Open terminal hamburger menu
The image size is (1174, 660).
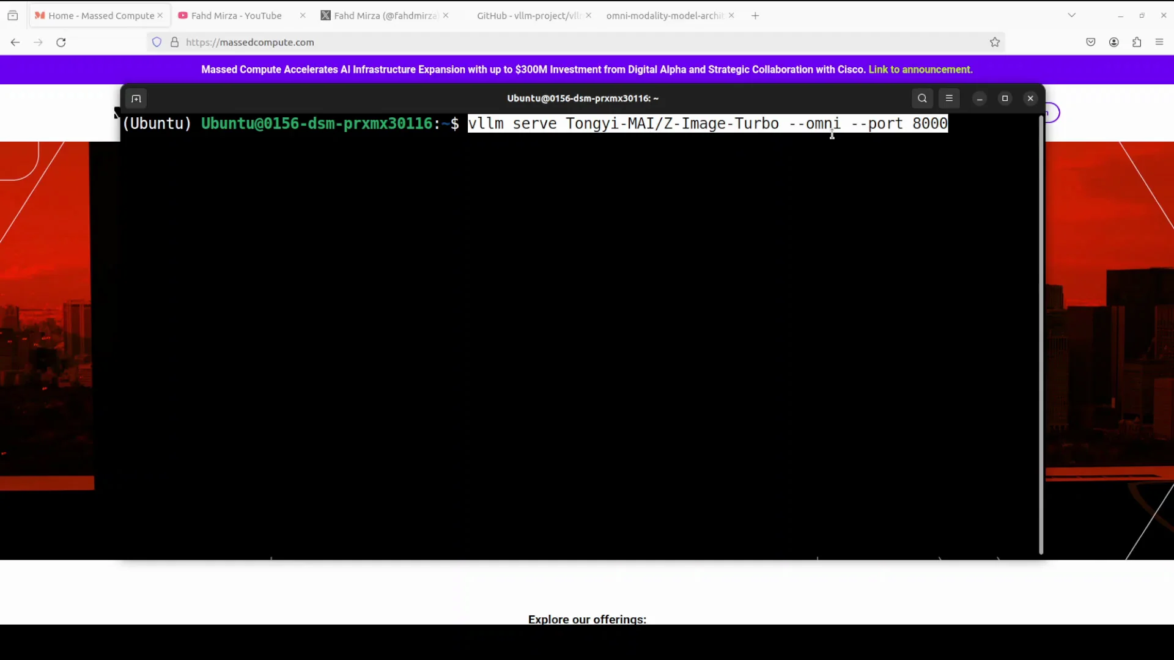(x=949, y=98)
